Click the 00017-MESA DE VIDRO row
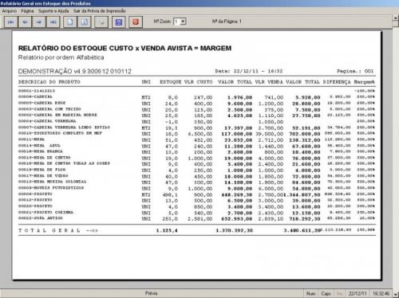 click(x=196, y=176)
